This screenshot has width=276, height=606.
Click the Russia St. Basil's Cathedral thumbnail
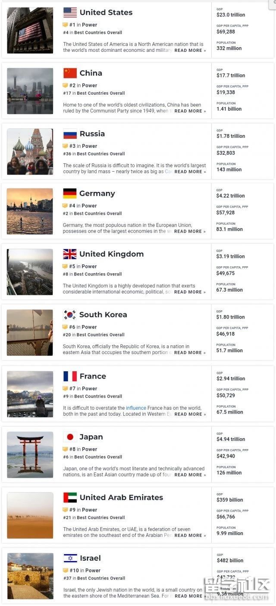30,152
